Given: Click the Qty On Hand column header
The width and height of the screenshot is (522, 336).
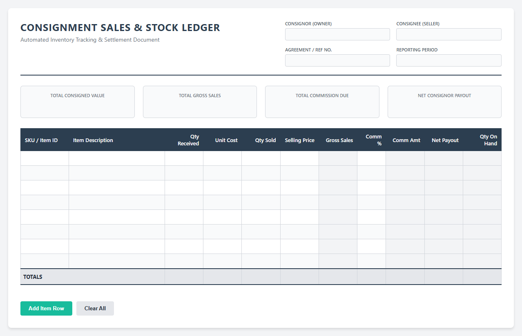Looking at the screenshot, I should click(482, 140).
